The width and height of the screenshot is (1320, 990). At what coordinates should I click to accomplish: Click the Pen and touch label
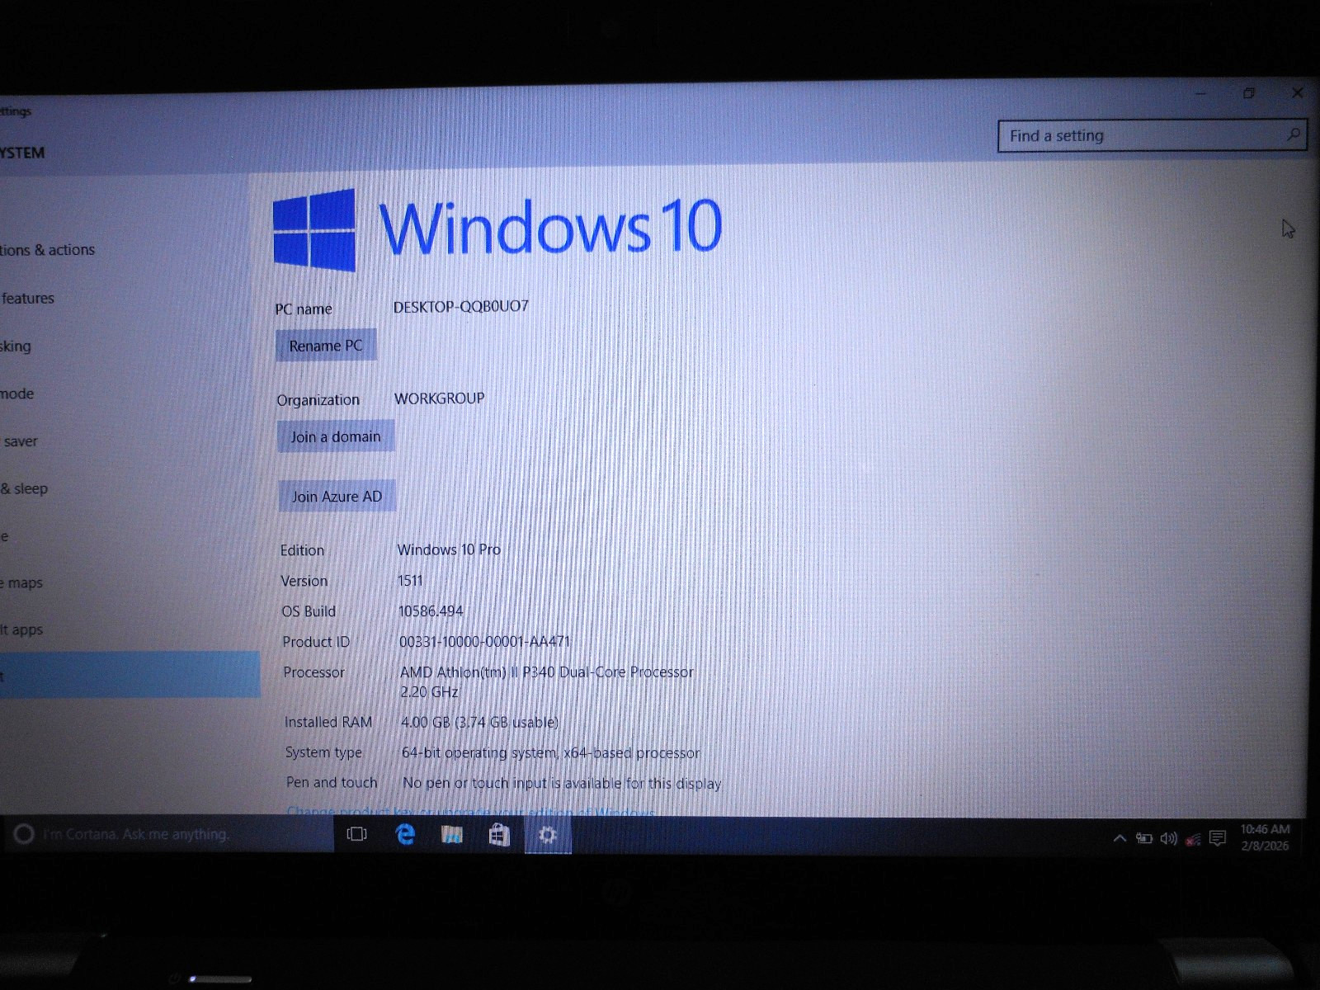click(332, 782)
